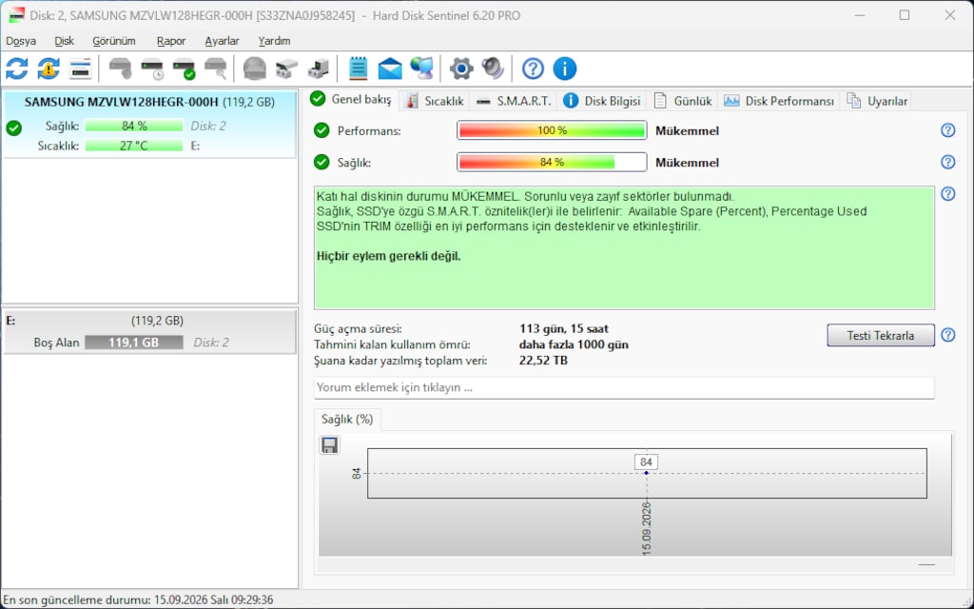Click the 84 data point on the chart
Image resolution: width=974 pixels, height=609 pixels.
(646, 473)
